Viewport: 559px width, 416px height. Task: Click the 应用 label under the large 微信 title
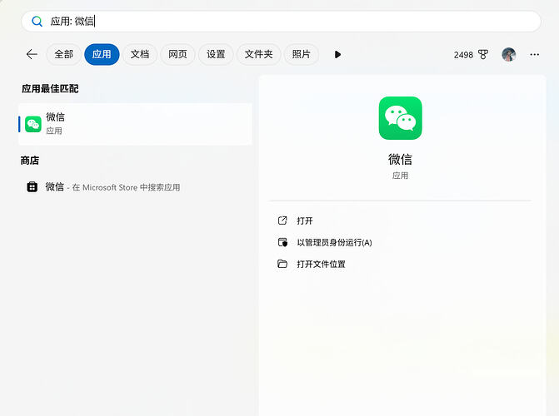tap(400, 176)
